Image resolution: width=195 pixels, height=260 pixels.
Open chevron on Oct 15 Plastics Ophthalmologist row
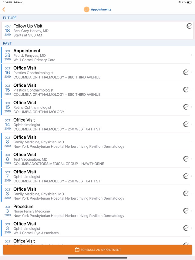(x=192, y=89)
